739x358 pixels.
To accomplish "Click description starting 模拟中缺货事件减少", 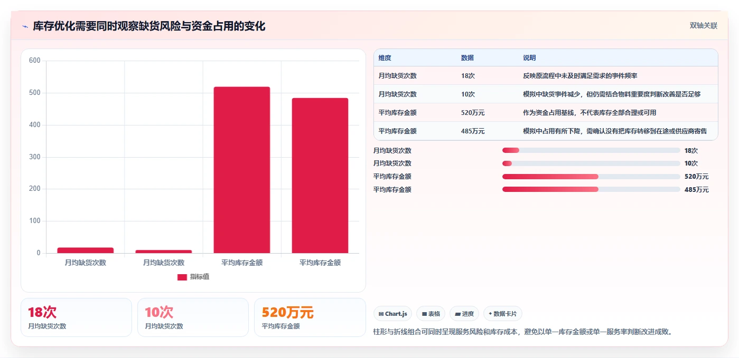I will [612, 94].
